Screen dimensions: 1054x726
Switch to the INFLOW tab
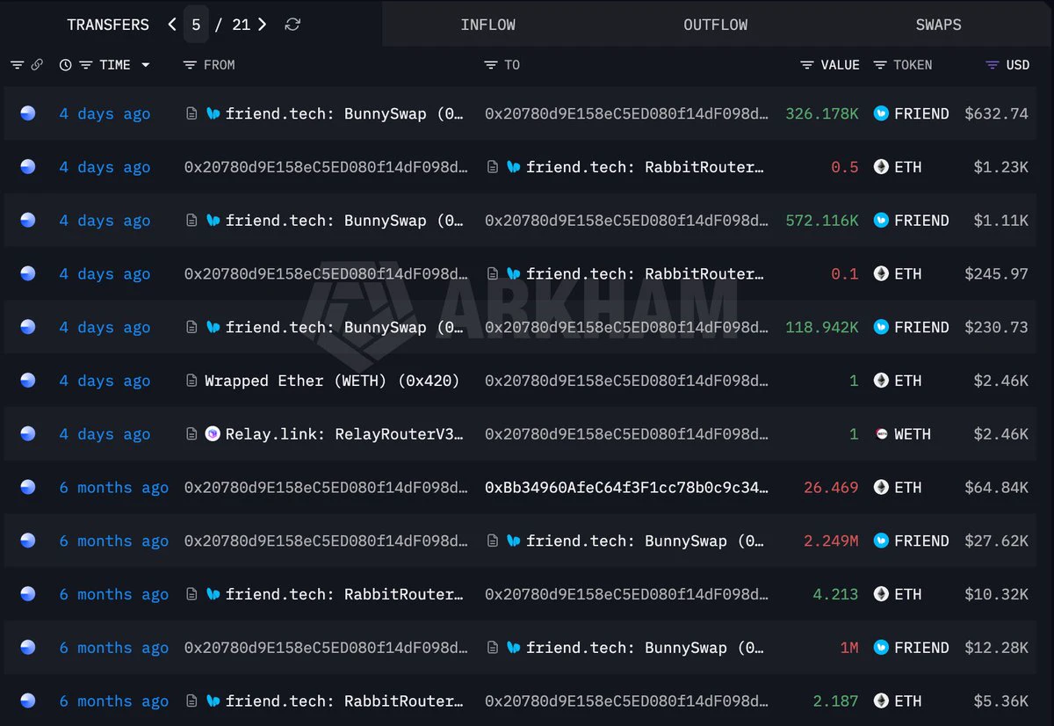tap(487, 25)
